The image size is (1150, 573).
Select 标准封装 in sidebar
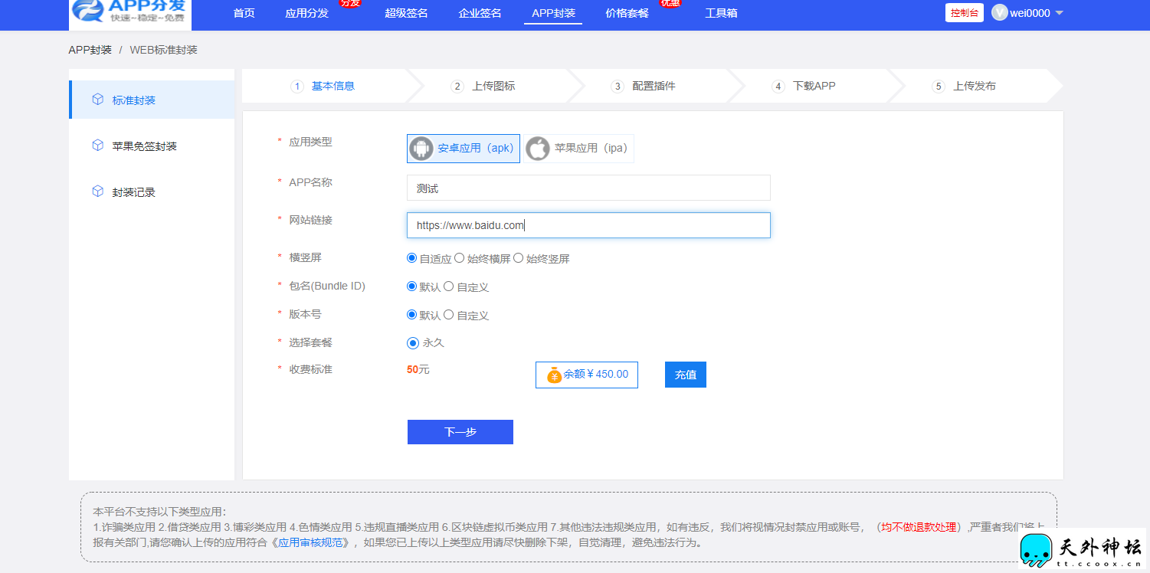(x=152, y=100)
